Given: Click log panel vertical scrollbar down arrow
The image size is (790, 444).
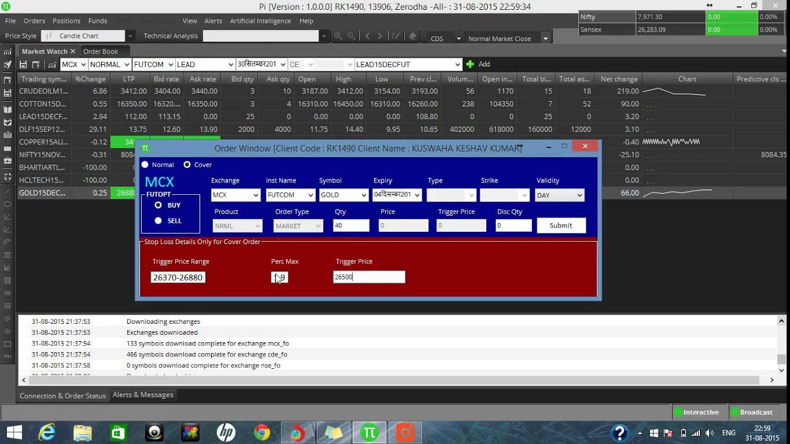Looking at the screenshot, I should 782,371.
